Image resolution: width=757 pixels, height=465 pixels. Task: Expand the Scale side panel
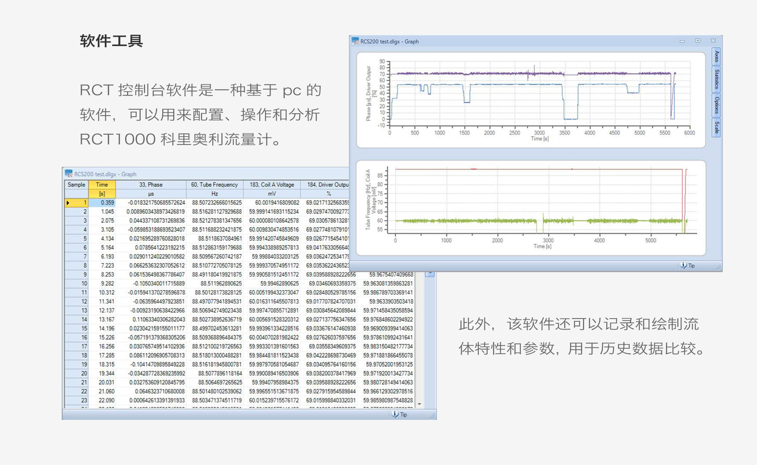[716, 127]
